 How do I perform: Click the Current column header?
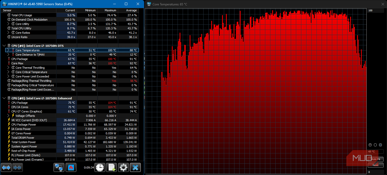[66, 10]
